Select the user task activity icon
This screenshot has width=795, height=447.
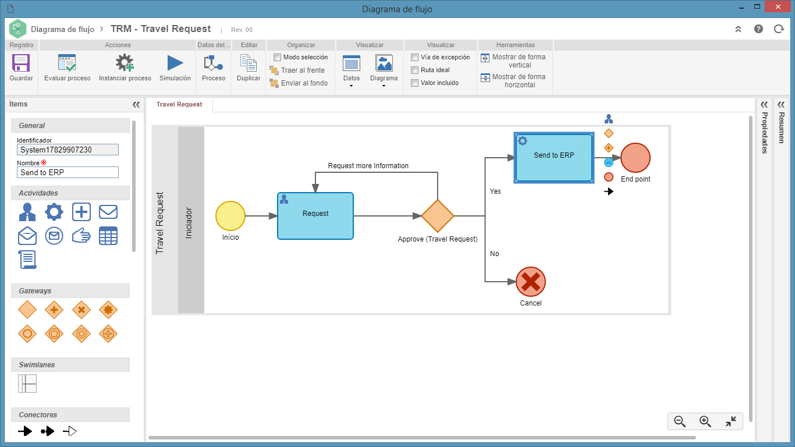tap(27, 212)
